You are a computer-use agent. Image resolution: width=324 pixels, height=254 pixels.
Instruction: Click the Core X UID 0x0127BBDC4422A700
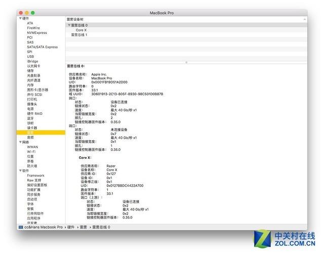(x=125, y=186)
